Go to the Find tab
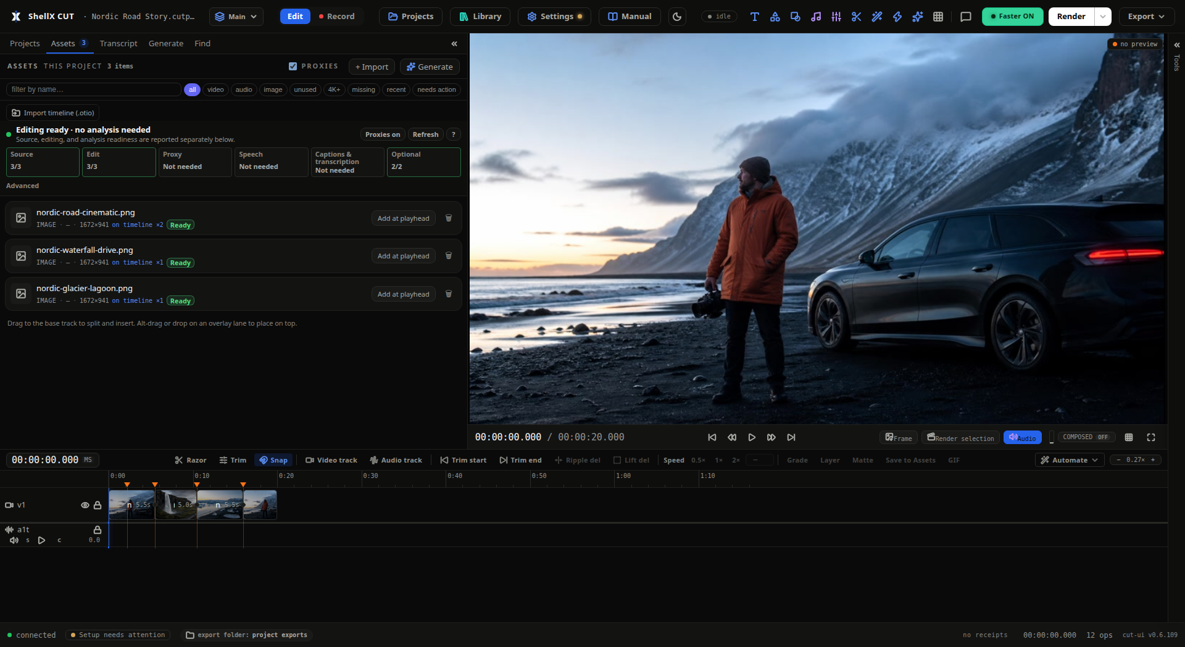 pyautogui.click(x=202, y=44)
